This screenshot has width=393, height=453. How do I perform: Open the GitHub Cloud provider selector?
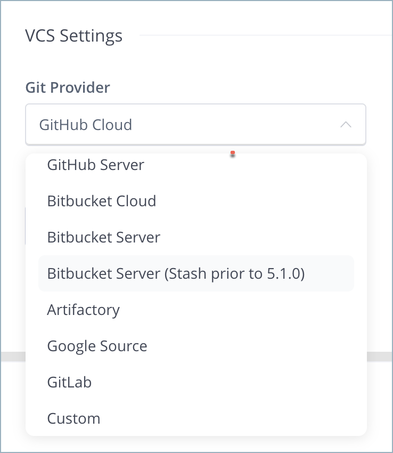coord(195,124)
